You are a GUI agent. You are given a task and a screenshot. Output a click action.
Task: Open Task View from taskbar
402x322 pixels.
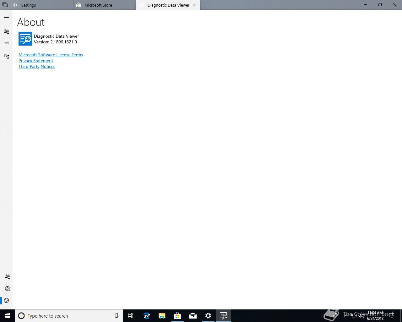pyautogui.click(x=131, y=316)
